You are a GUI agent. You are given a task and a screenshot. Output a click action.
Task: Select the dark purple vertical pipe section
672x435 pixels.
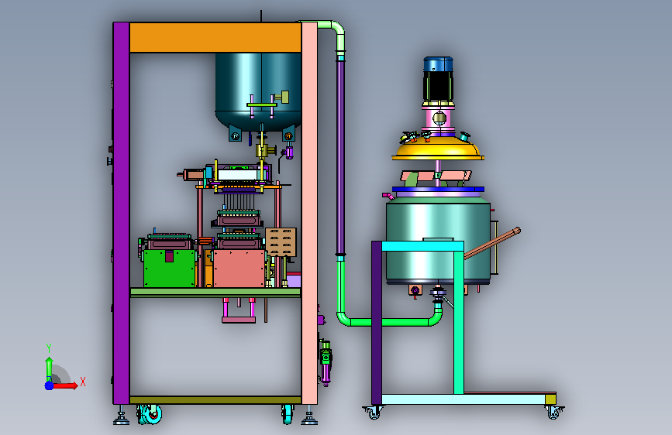point(341,157)
